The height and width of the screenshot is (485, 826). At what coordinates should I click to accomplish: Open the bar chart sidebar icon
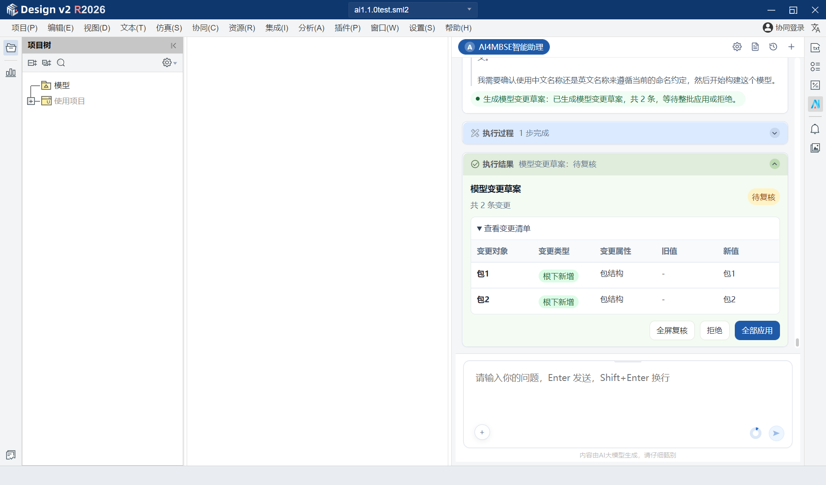[11, 73]
